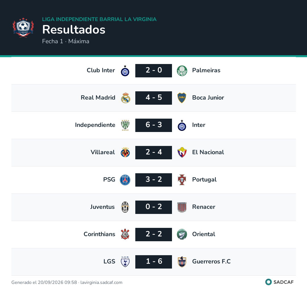Image resolution: width=307 pixels, height=297 pixels.
Task: Open the Club Inter 2 - 0 score box
Action: point(153,71)
